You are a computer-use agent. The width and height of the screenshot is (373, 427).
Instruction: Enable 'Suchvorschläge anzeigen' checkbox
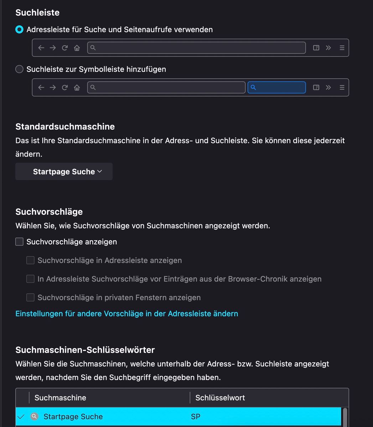(20, 242)
